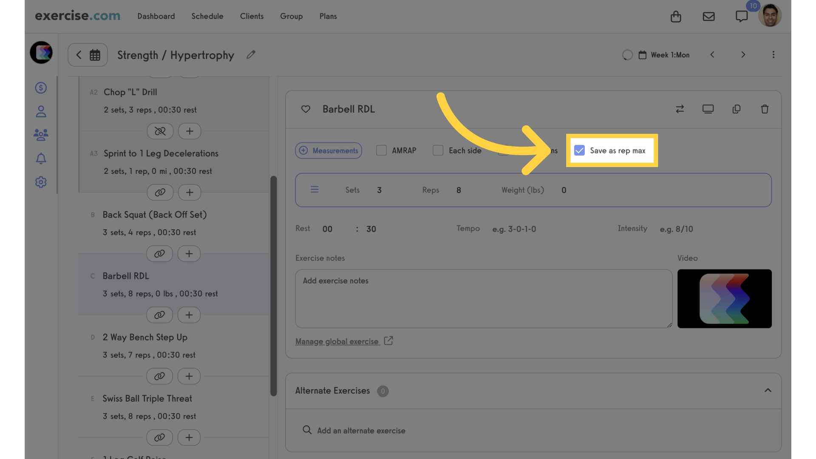
Task: Link exercise below Sprint to 1 Leg Decelerations
Action: (x=160, y=193)
